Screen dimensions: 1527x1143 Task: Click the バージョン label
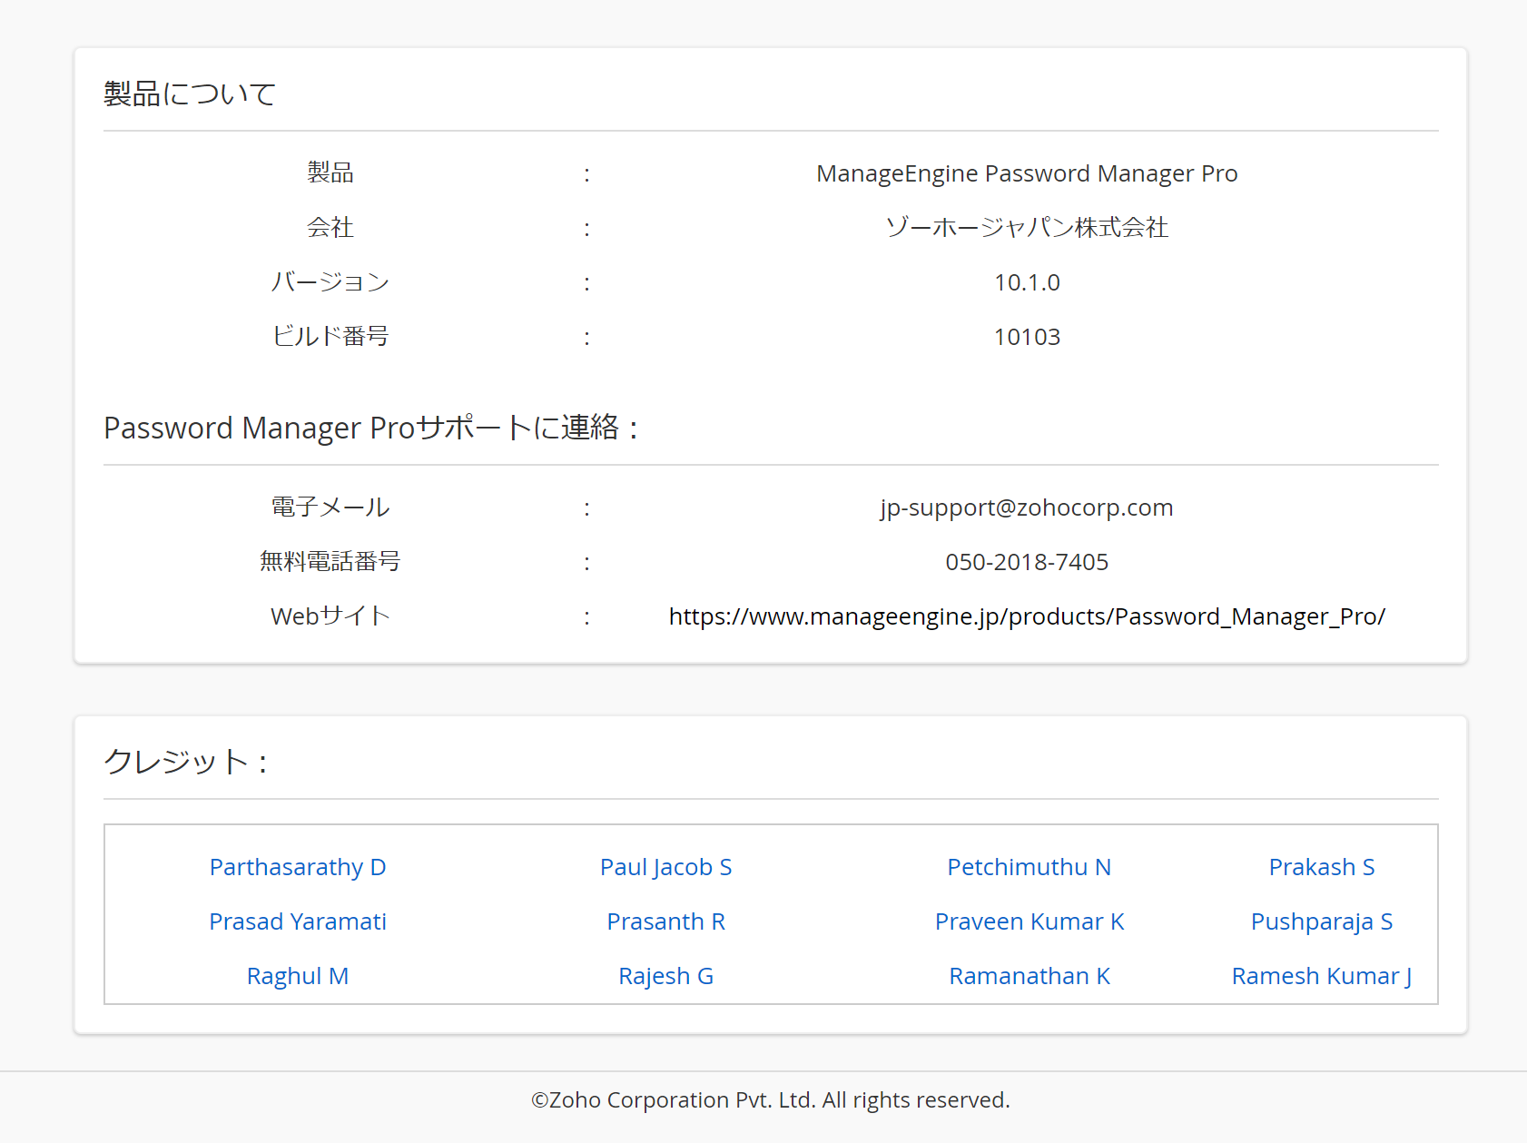tap(330, 281)
